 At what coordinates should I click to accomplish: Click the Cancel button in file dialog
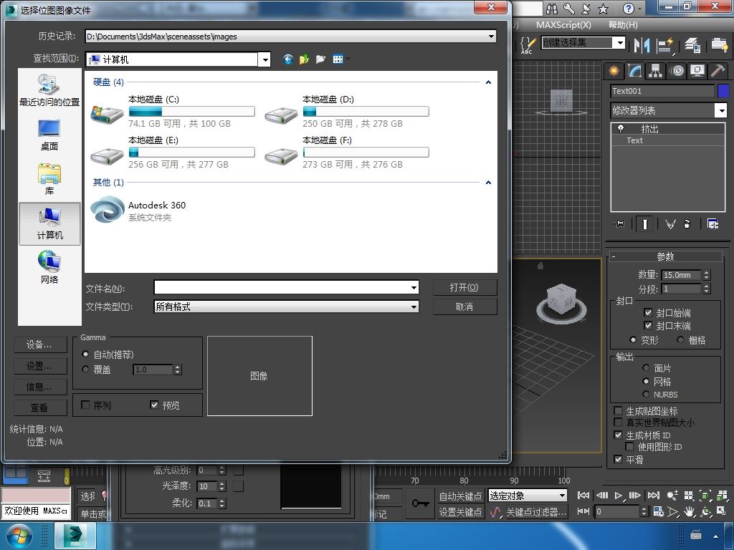pyautogui.click(x=464, y=307)
